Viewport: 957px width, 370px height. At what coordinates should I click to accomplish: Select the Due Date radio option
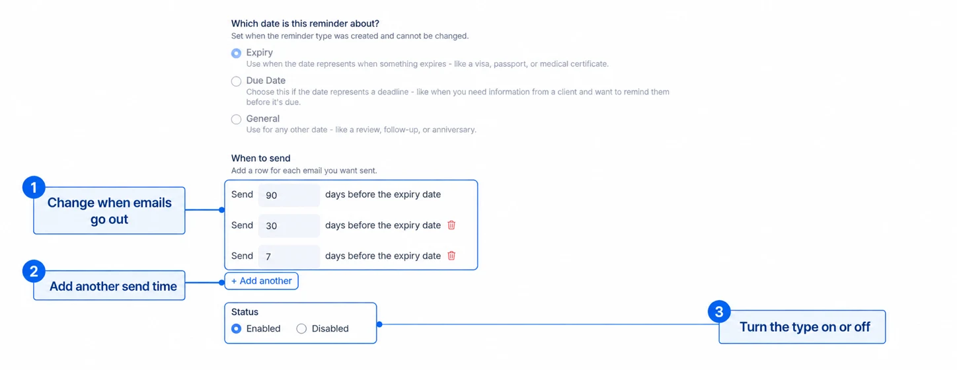pyautogui.click(x=236, y=81)
